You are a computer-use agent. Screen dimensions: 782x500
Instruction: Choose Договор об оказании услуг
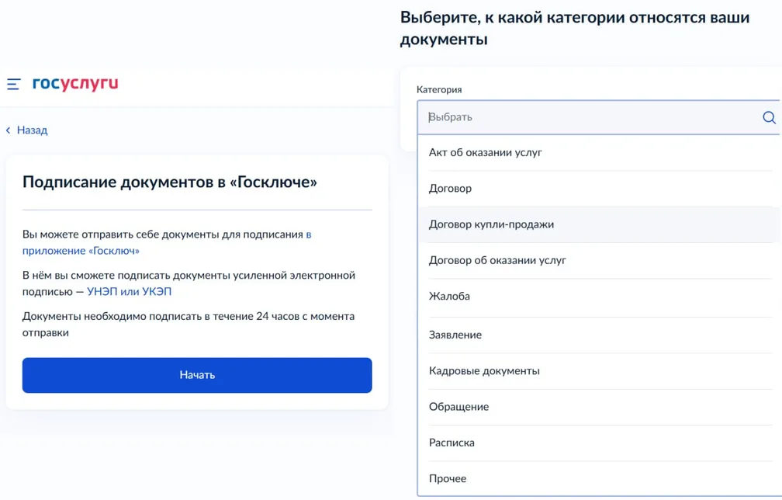click(x=600, y=260)
